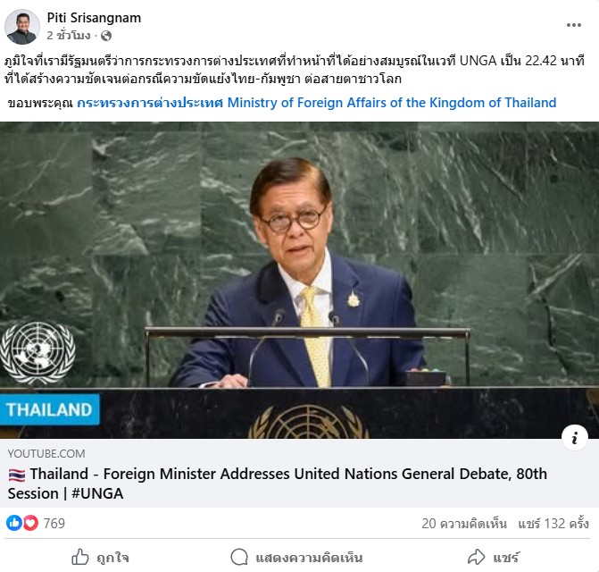Open the UNGA video preview thumbnail
The width and height of the screenshot is (599, 572).
click(300, 280)
